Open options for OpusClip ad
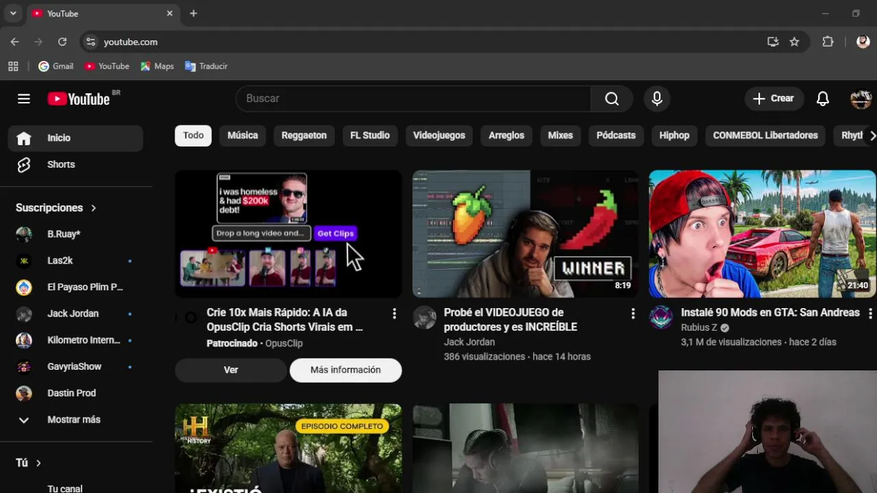Screen dimensions: 877x493 (x=394, y=313)
